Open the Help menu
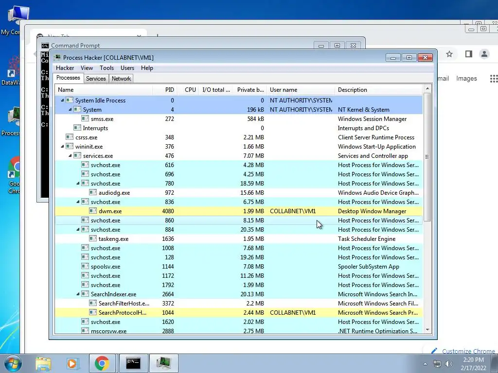The height and width of the screenshot is (373, 498). 147,68
